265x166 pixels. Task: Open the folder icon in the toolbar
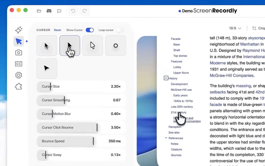pyautogui.click(x=39, y=11)
